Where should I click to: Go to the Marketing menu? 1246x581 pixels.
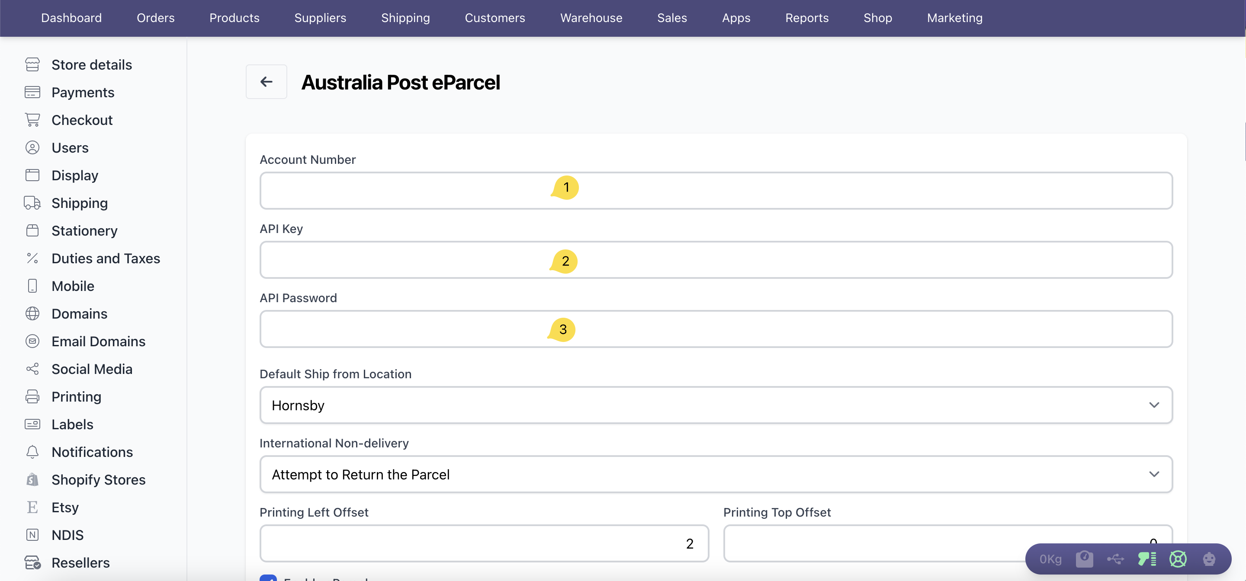[x=954, y=18]
